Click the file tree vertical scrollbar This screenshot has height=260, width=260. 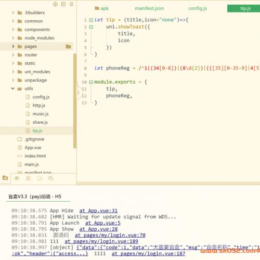pyautogui.click(x=75, y=101)
